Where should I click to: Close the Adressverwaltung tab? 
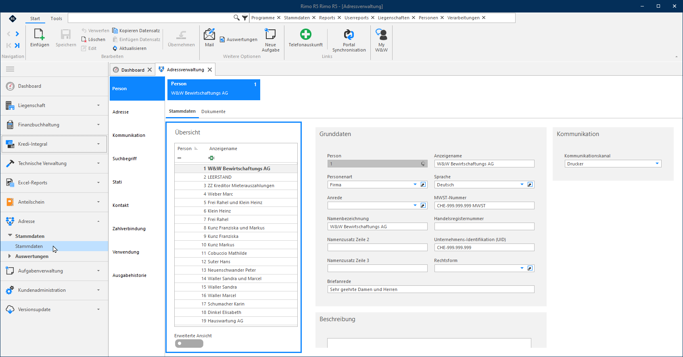[x=210, y=70]
